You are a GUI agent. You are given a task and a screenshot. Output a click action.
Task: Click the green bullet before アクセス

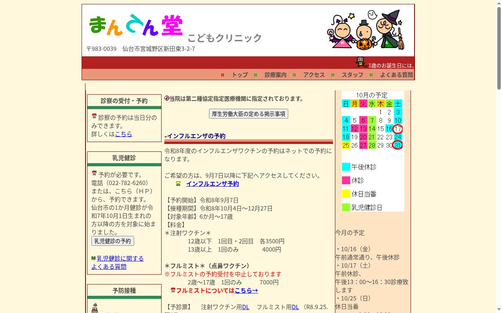tap(294, 75)
